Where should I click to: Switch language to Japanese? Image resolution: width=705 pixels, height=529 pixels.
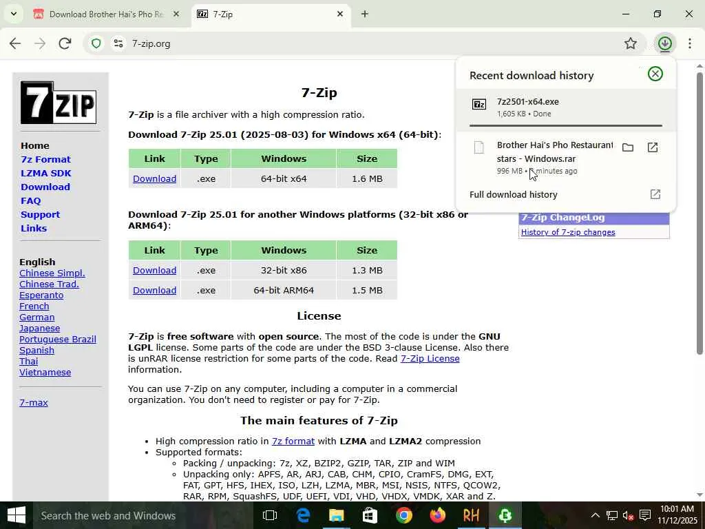point(39,329)
